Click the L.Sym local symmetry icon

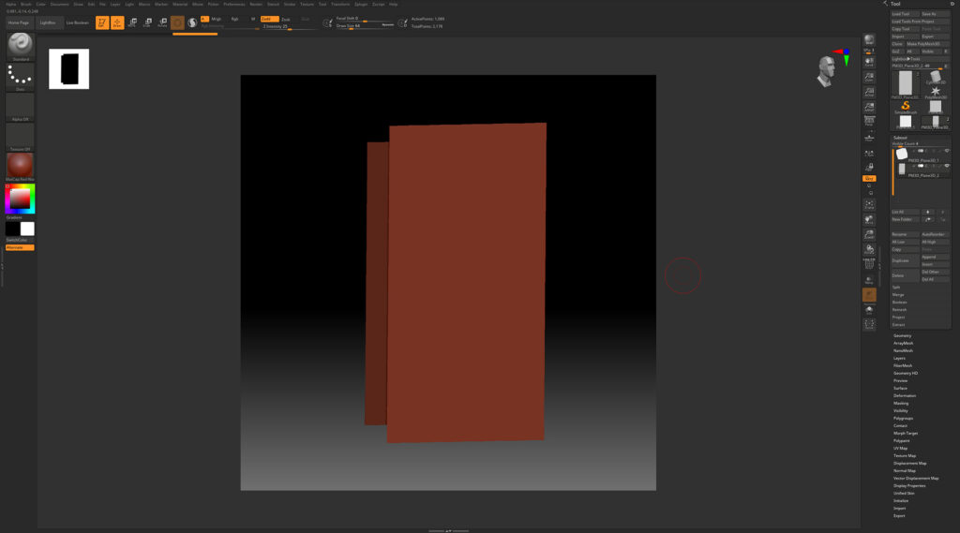[x=869, y=154]
